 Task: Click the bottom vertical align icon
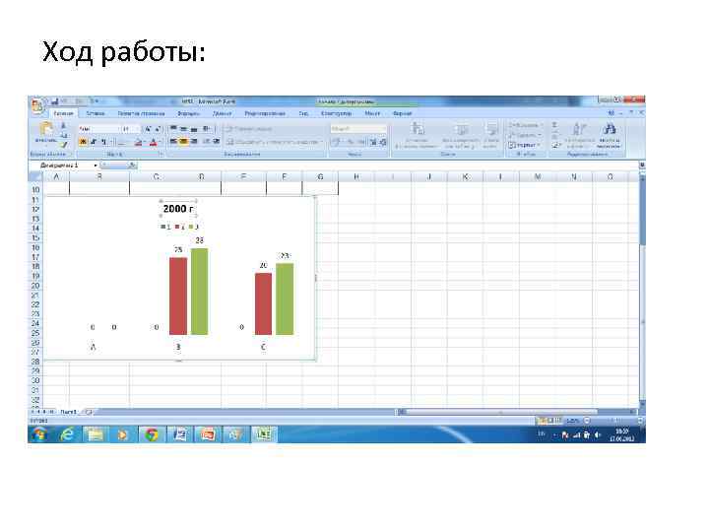click(x=194, y=129)
